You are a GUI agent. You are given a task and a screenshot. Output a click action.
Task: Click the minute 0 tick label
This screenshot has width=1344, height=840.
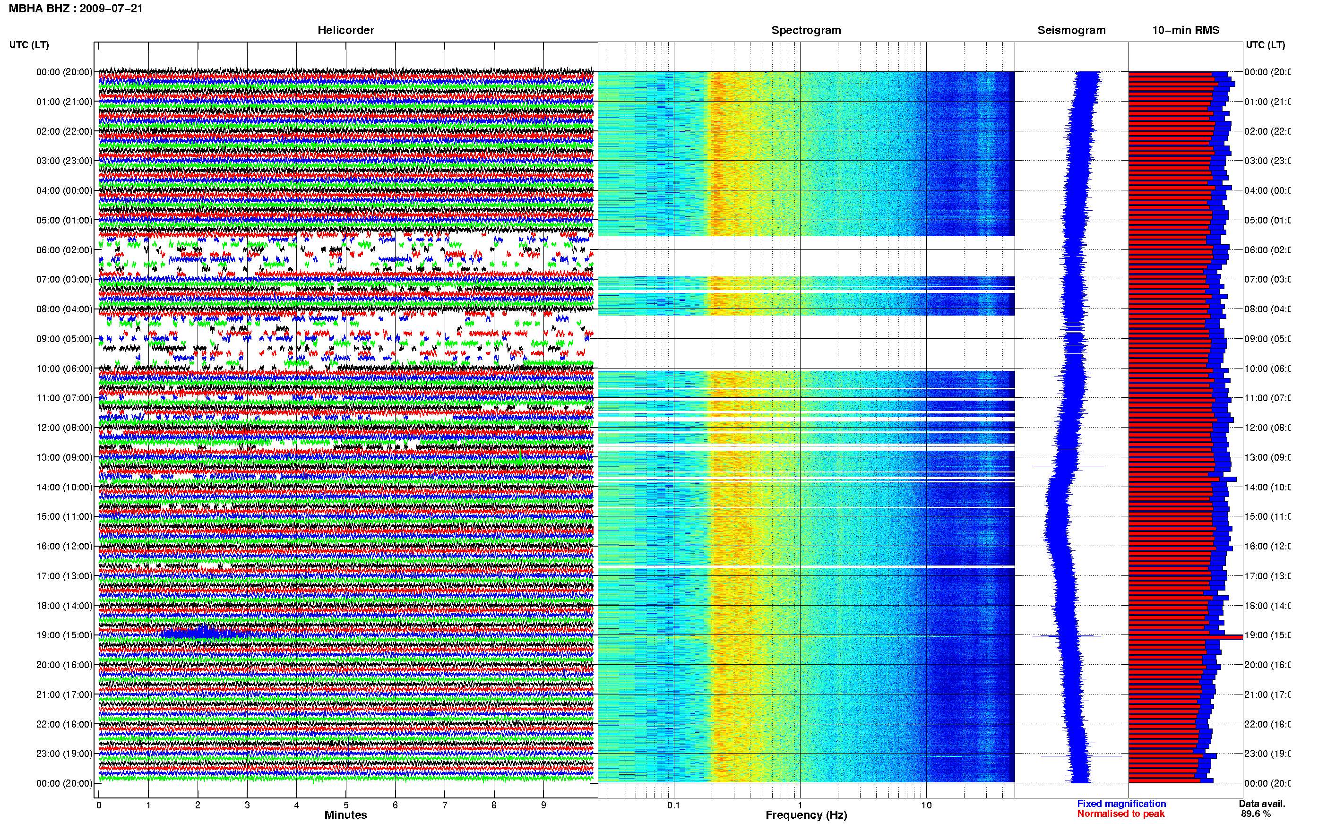click(99, 805)
